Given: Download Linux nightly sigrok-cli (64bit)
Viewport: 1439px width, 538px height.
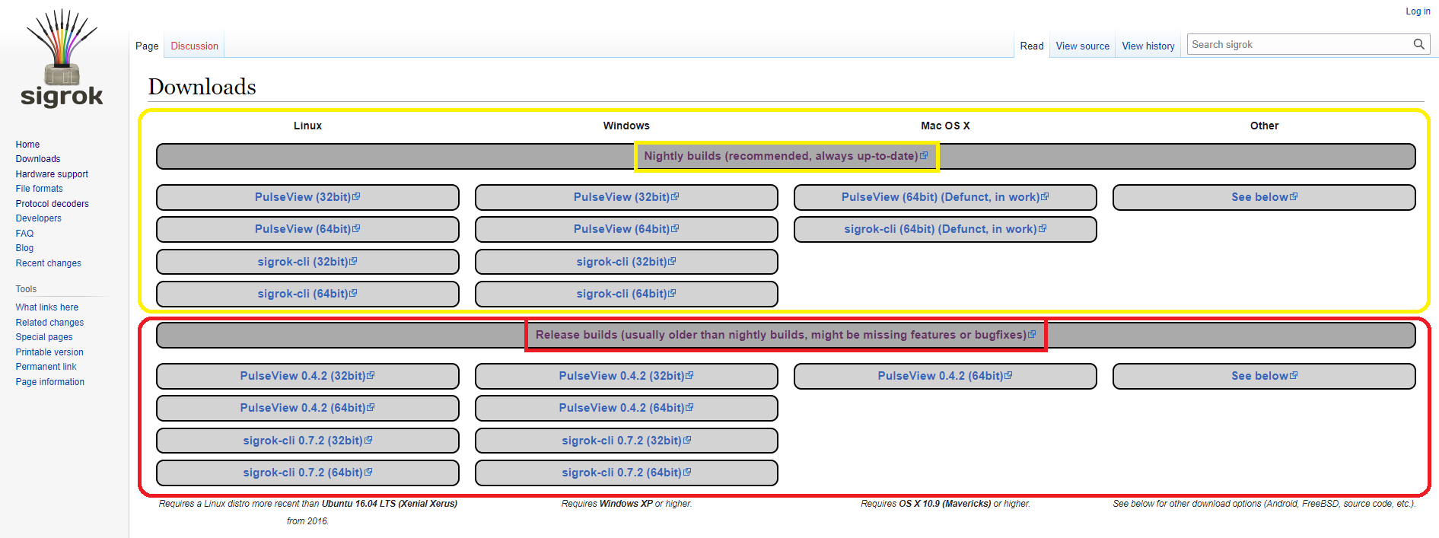Looking at the screenshot, I should (307, 294).
